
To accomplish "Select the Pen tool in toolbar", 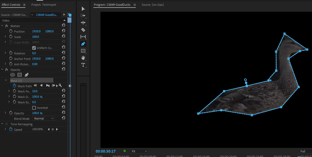I will (83, 44).
